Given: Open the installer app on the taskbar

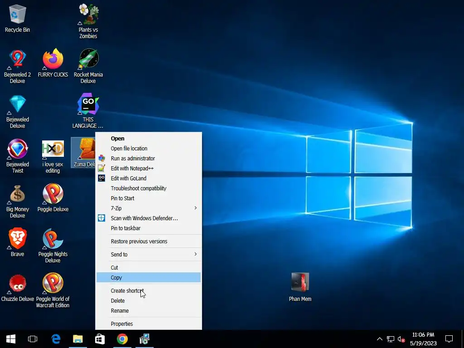Looking at the screenshot, I should coord(145,339).
